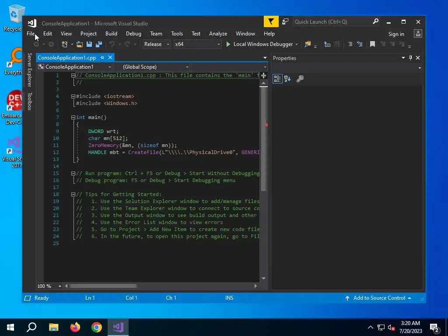Screen dimensions: 448x336
Task: Launch Firefox from the taskbar
Action: click(x=75, y=327)
